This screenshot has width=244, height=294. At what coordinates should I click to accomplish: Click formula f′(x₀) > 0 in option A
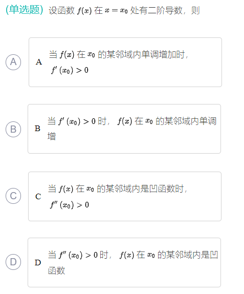pos(70,70)
